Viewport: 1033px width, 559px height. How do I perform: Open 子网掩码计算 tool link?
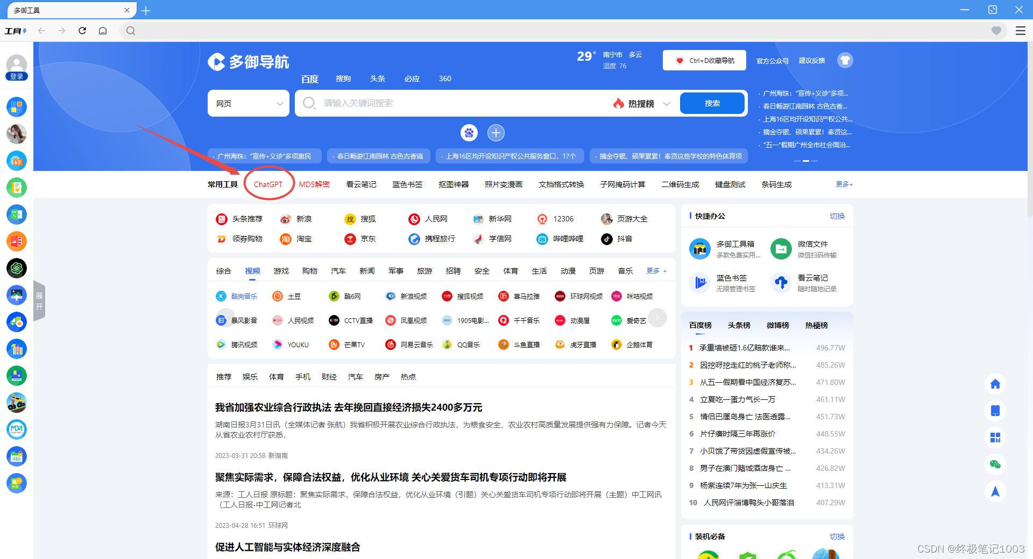622,184
